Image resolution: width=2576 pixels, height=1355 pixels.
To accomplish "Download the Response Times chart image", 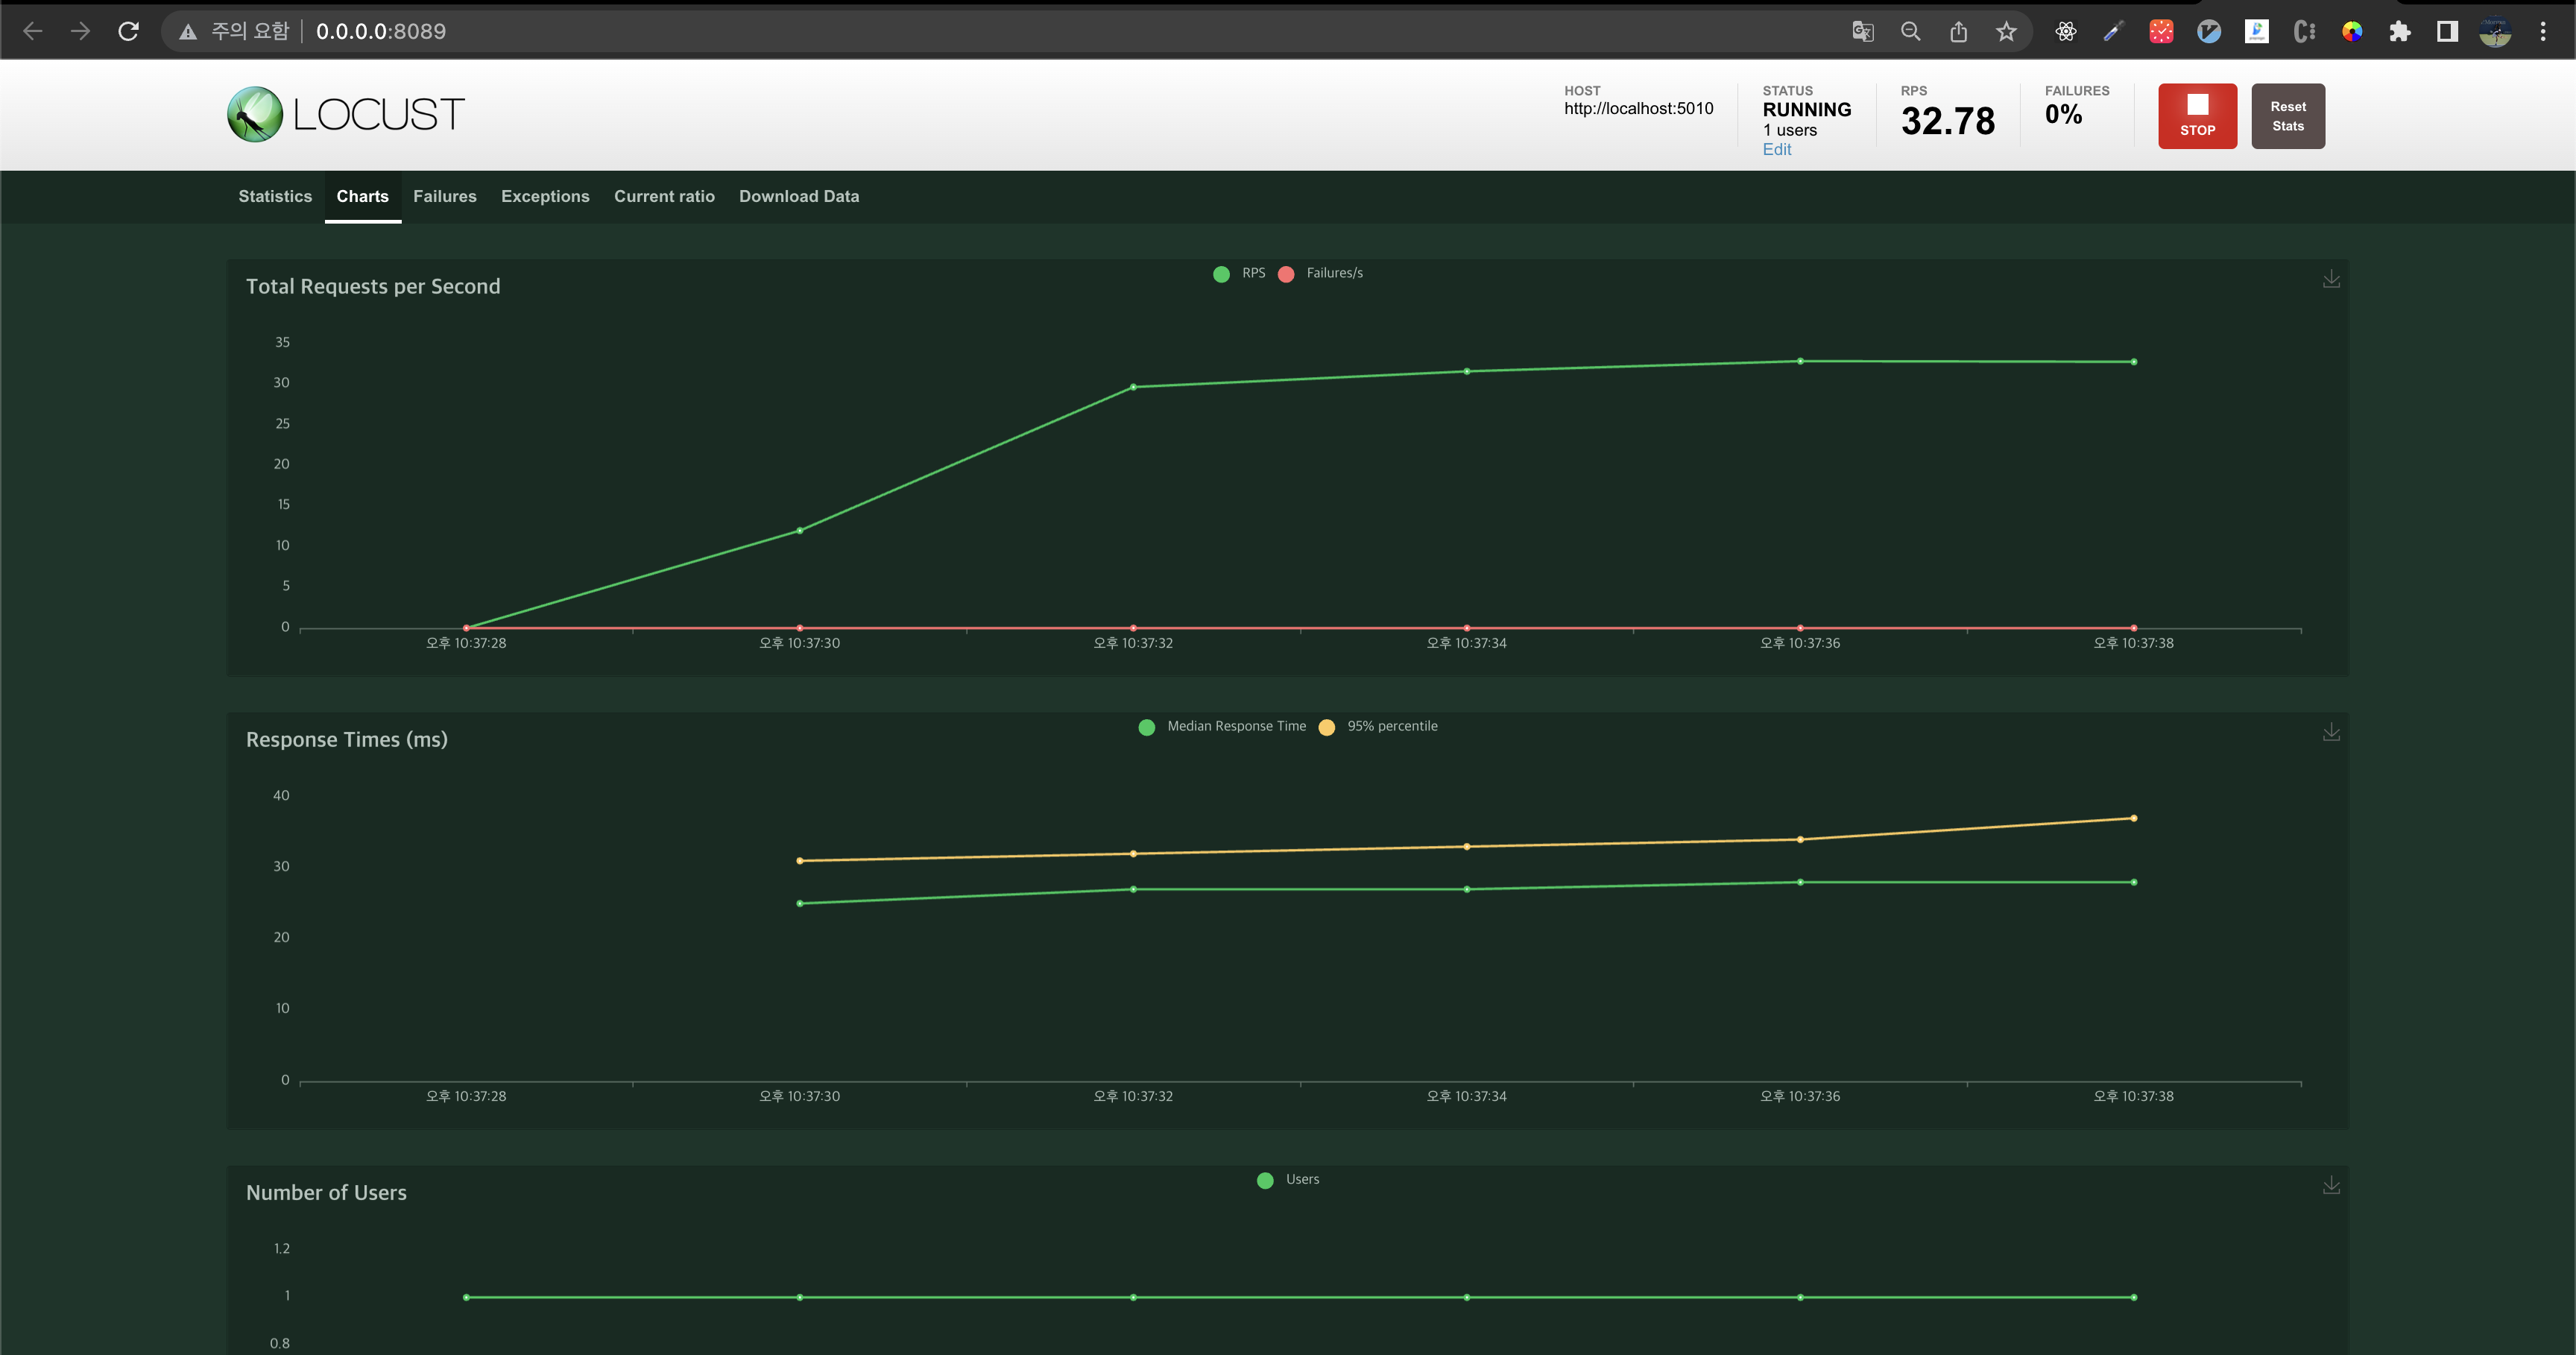I will [2331, 732].
